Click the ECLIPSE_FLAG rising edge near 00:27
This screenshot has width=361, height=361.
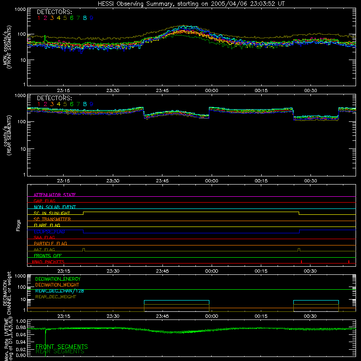tap(300, 231)
